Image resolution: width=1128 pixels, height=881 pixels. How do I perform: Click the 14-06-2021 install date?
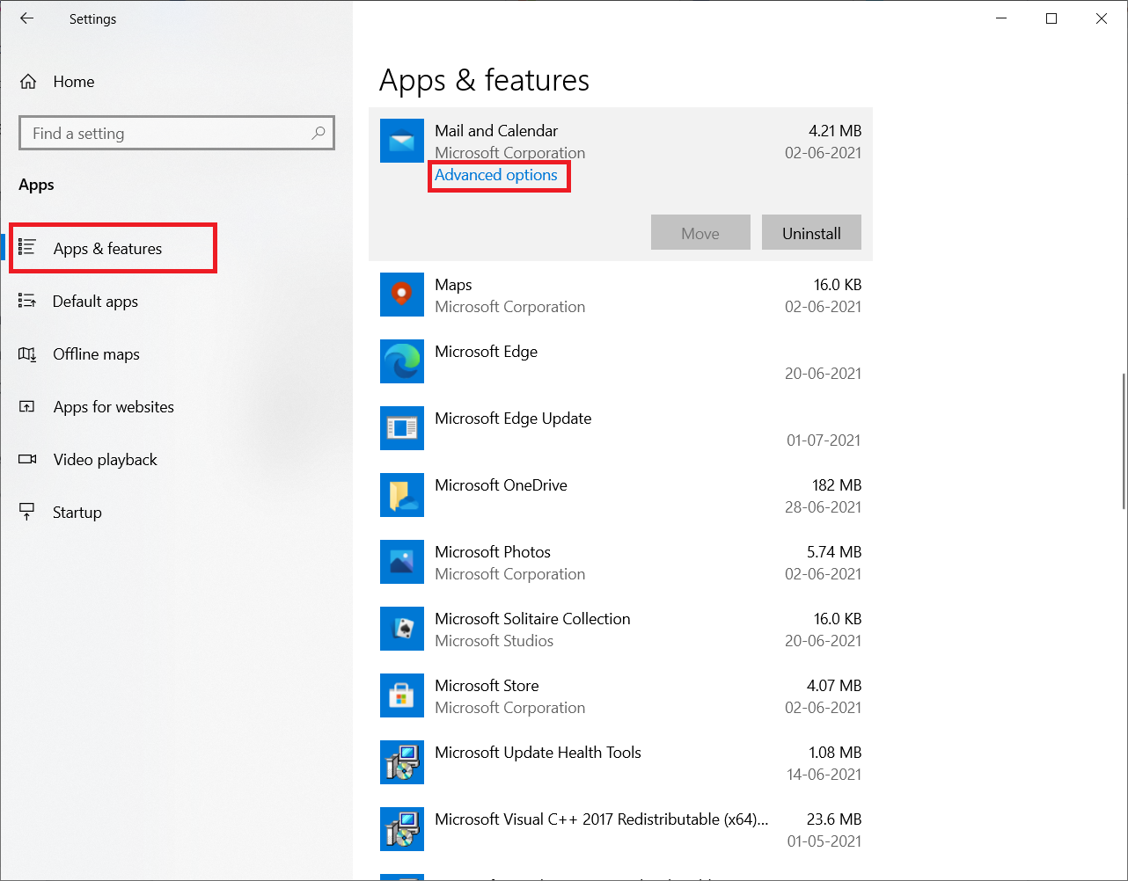pyautogui.click(x=824, y=775)
